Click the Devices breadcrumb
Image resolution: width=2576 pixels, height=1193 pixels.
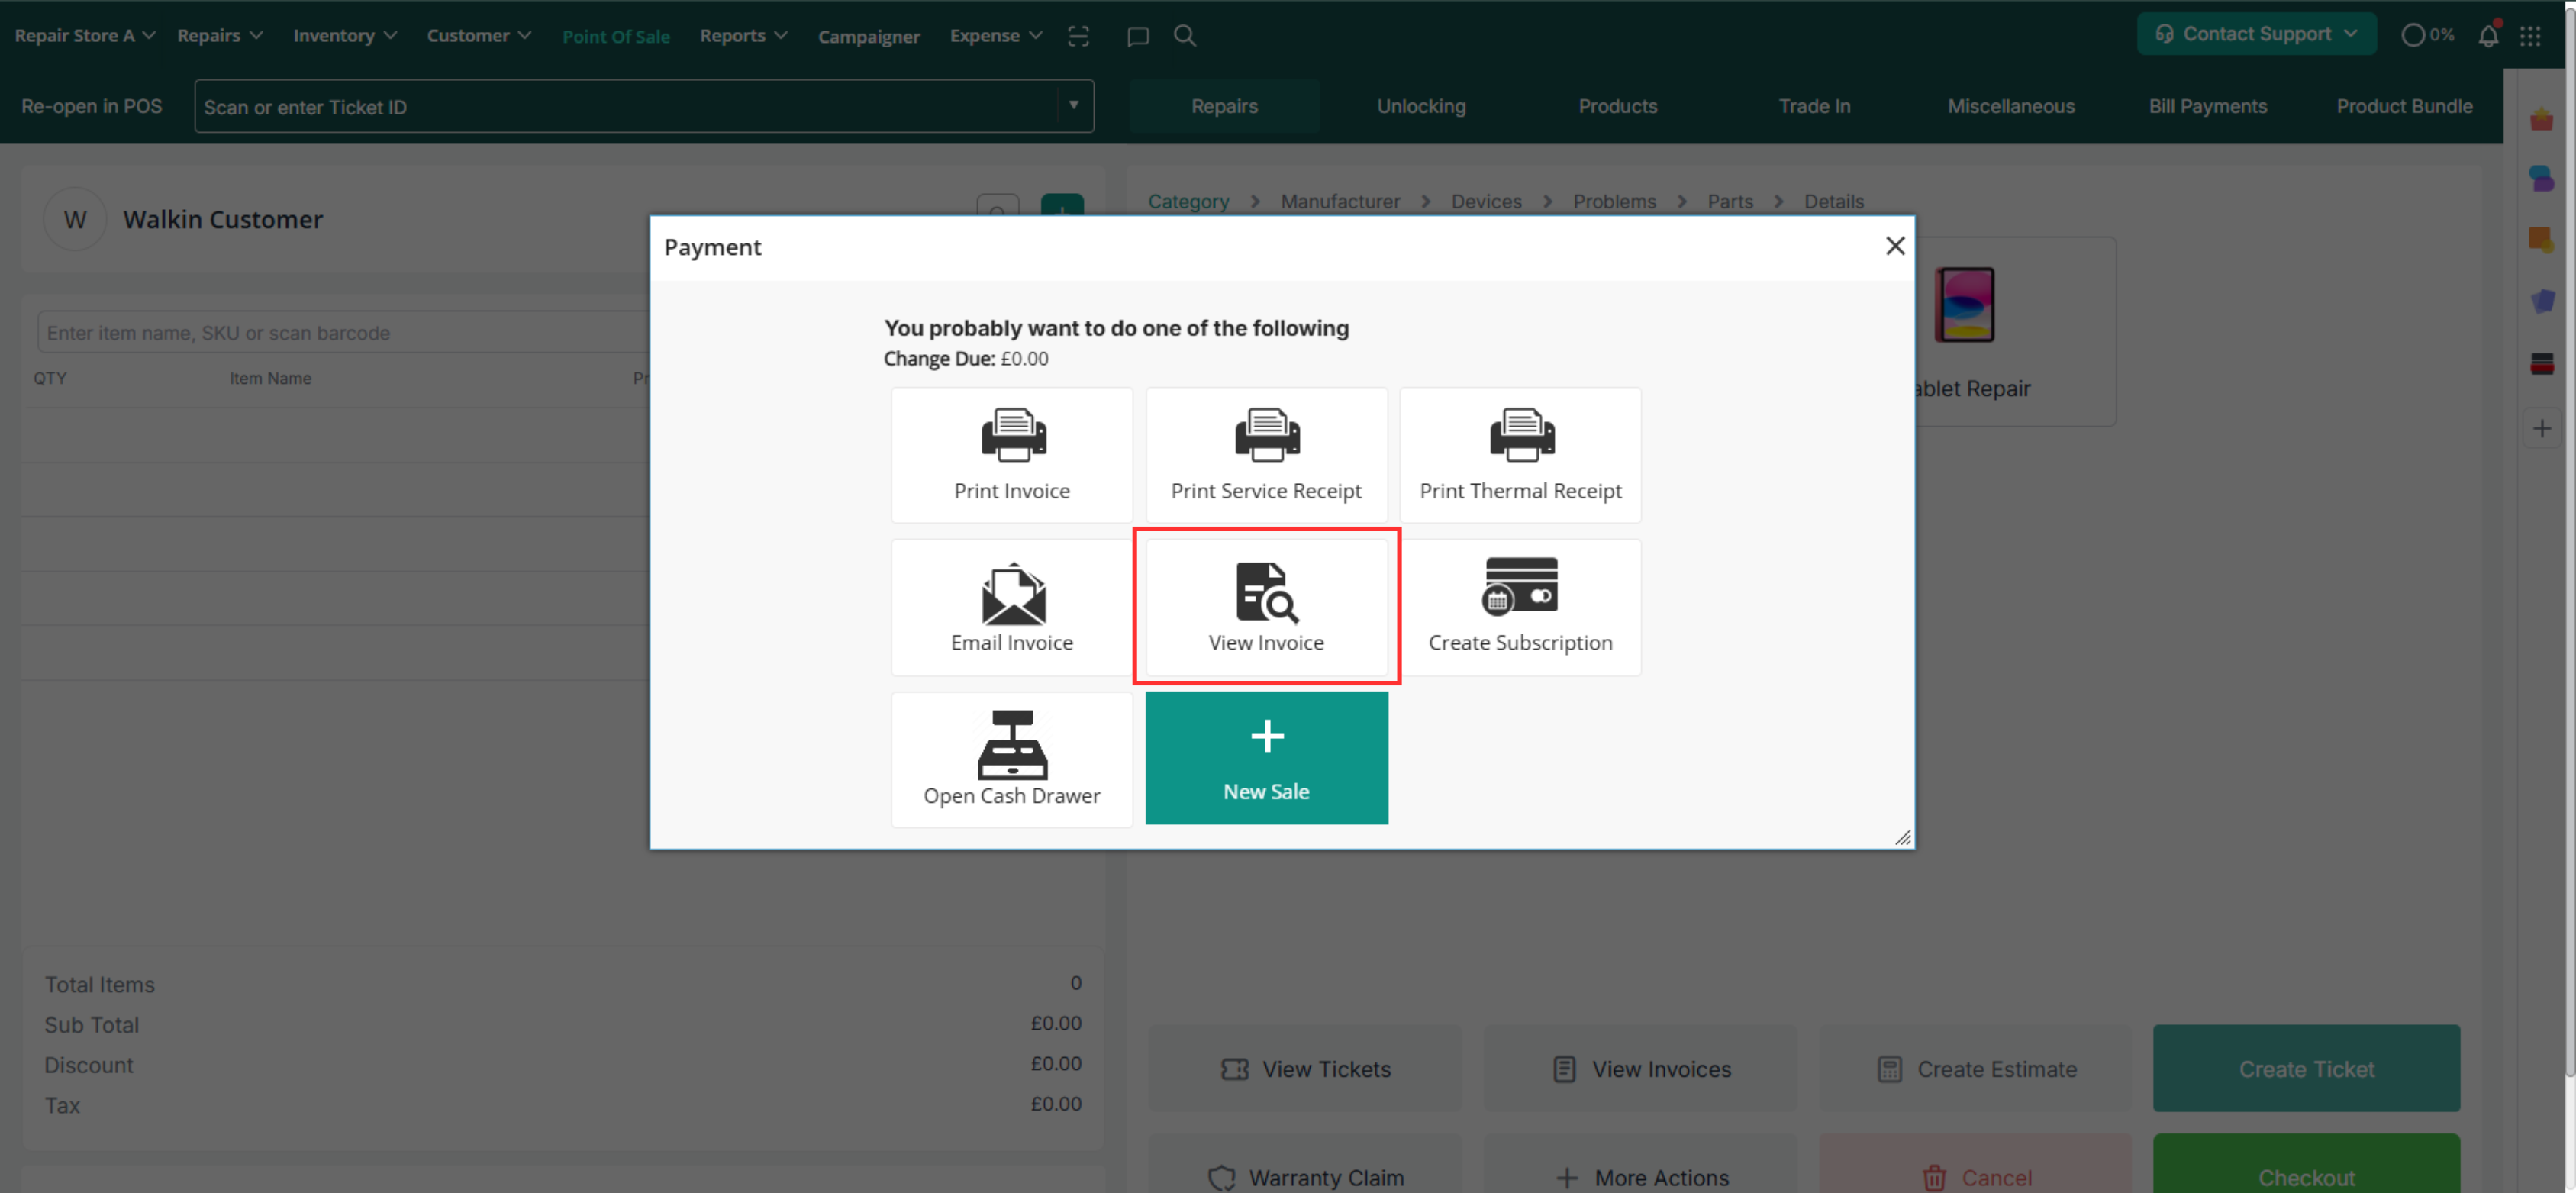(x=1486, y=201)
